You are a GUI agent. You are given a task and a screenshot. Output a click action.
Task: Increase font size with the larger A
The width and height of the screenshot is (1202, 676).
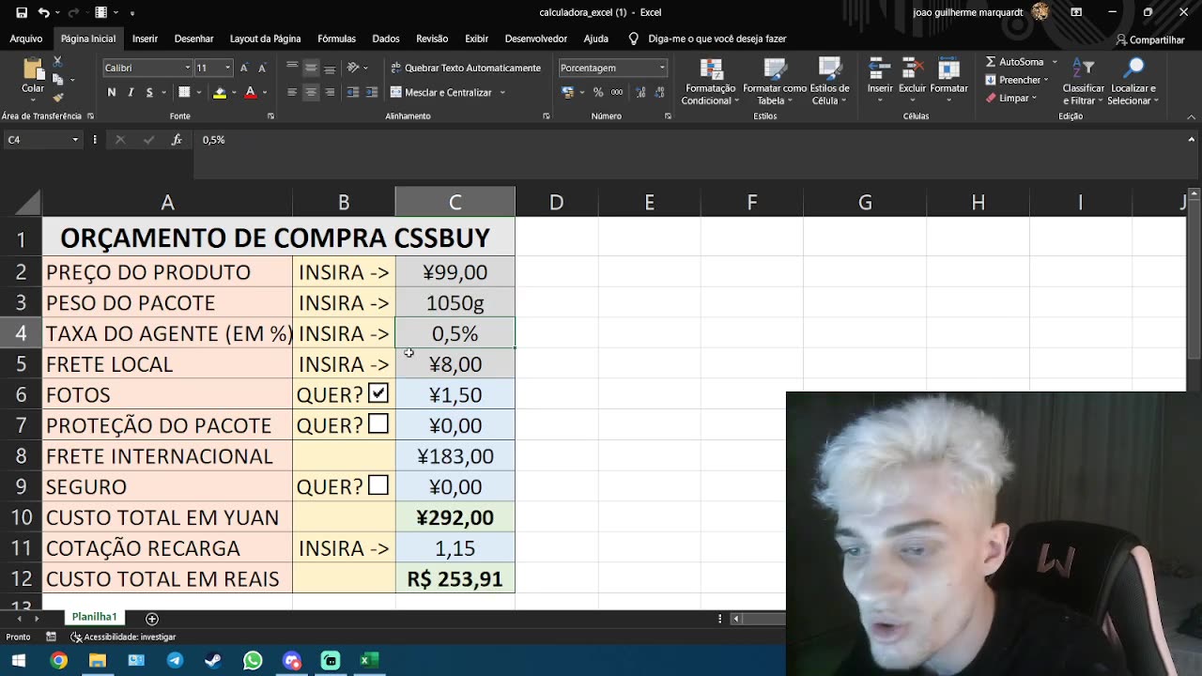coord(244,68)
